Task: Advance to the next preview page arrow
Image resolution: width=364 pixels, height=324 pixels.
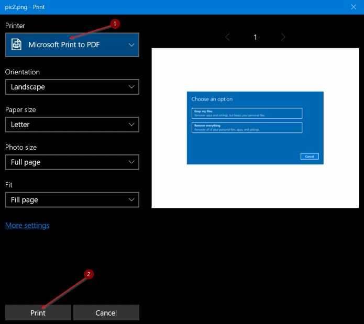Action: pyautogui.click(x=283, y=37)
